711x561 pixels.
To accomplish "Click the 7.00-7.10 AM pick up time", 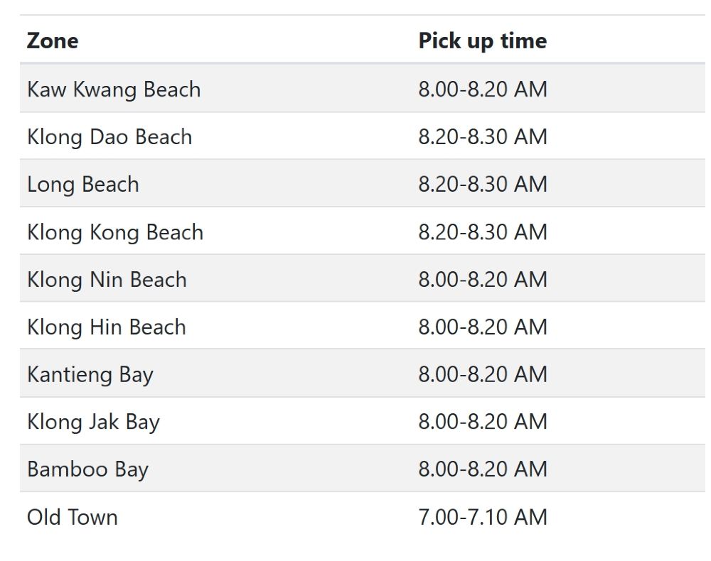I will click(483, 517).
